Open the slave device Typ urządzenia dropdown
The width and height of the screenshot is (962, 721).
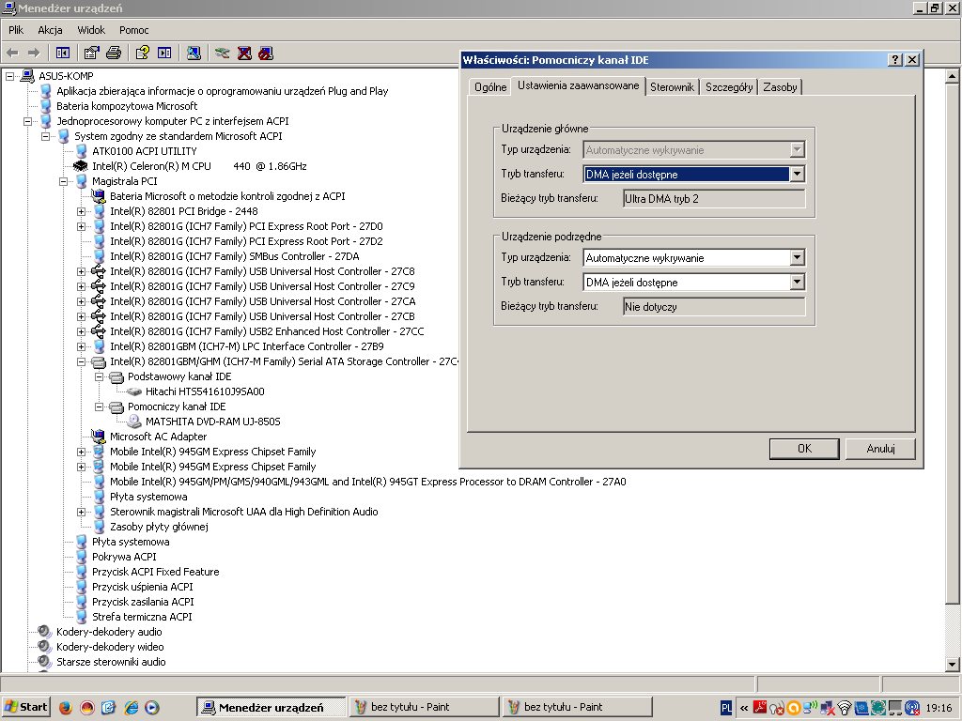(x=797, y=257)
